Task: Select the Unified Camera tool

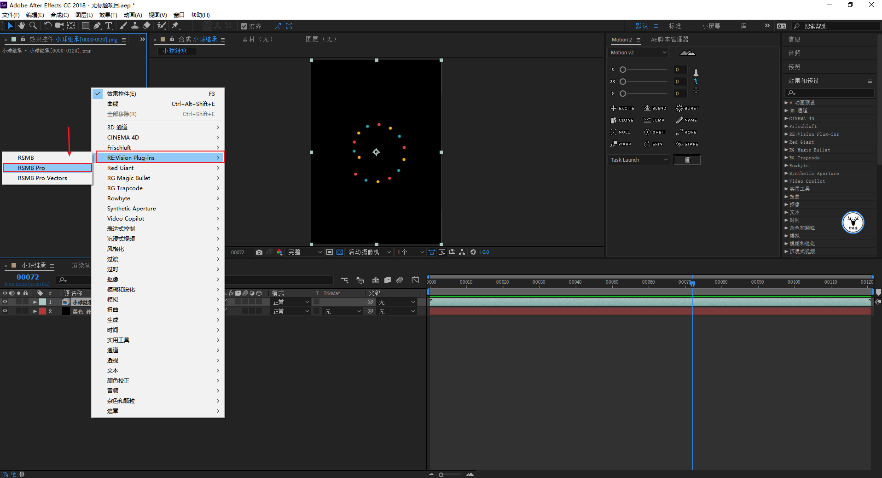Action: [x=59, y=26]
